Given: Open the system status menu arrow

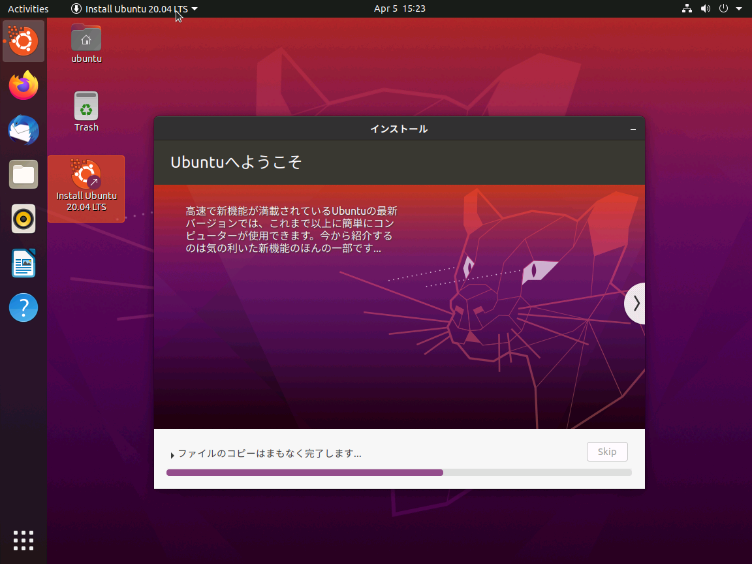Looking at the screenshot, I should point(738,8).
